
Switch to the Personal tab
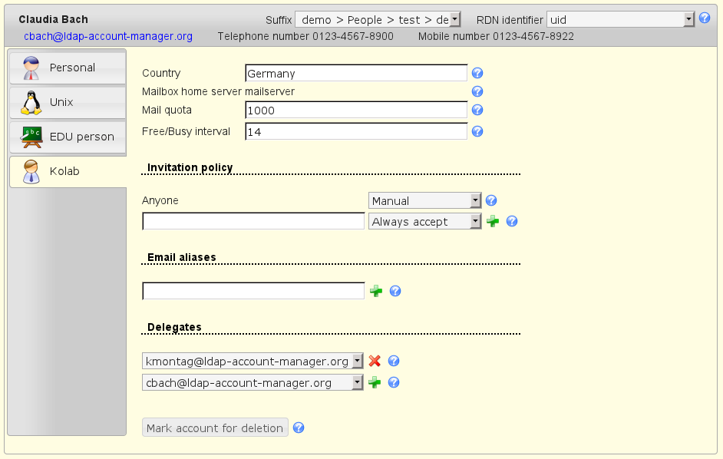(x=67, y=68)
